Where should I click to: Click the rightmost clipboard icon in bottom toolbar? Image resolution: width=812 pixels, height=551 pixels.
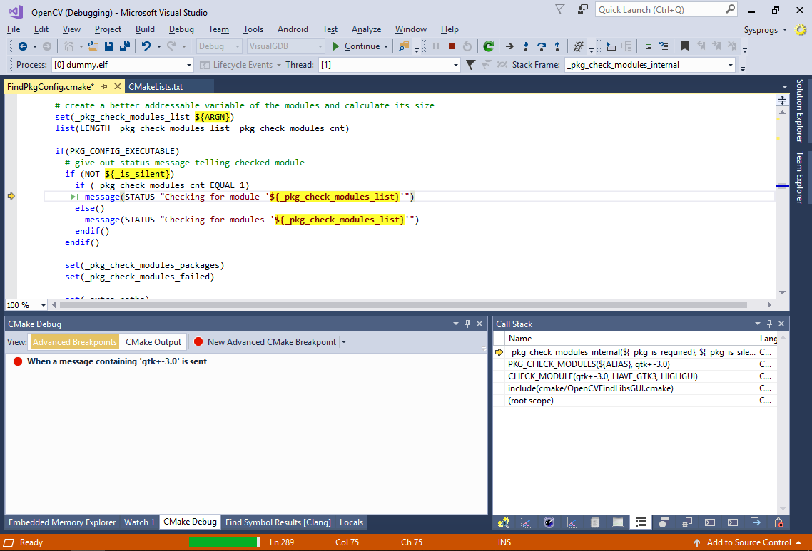click(x=778, y=522)
